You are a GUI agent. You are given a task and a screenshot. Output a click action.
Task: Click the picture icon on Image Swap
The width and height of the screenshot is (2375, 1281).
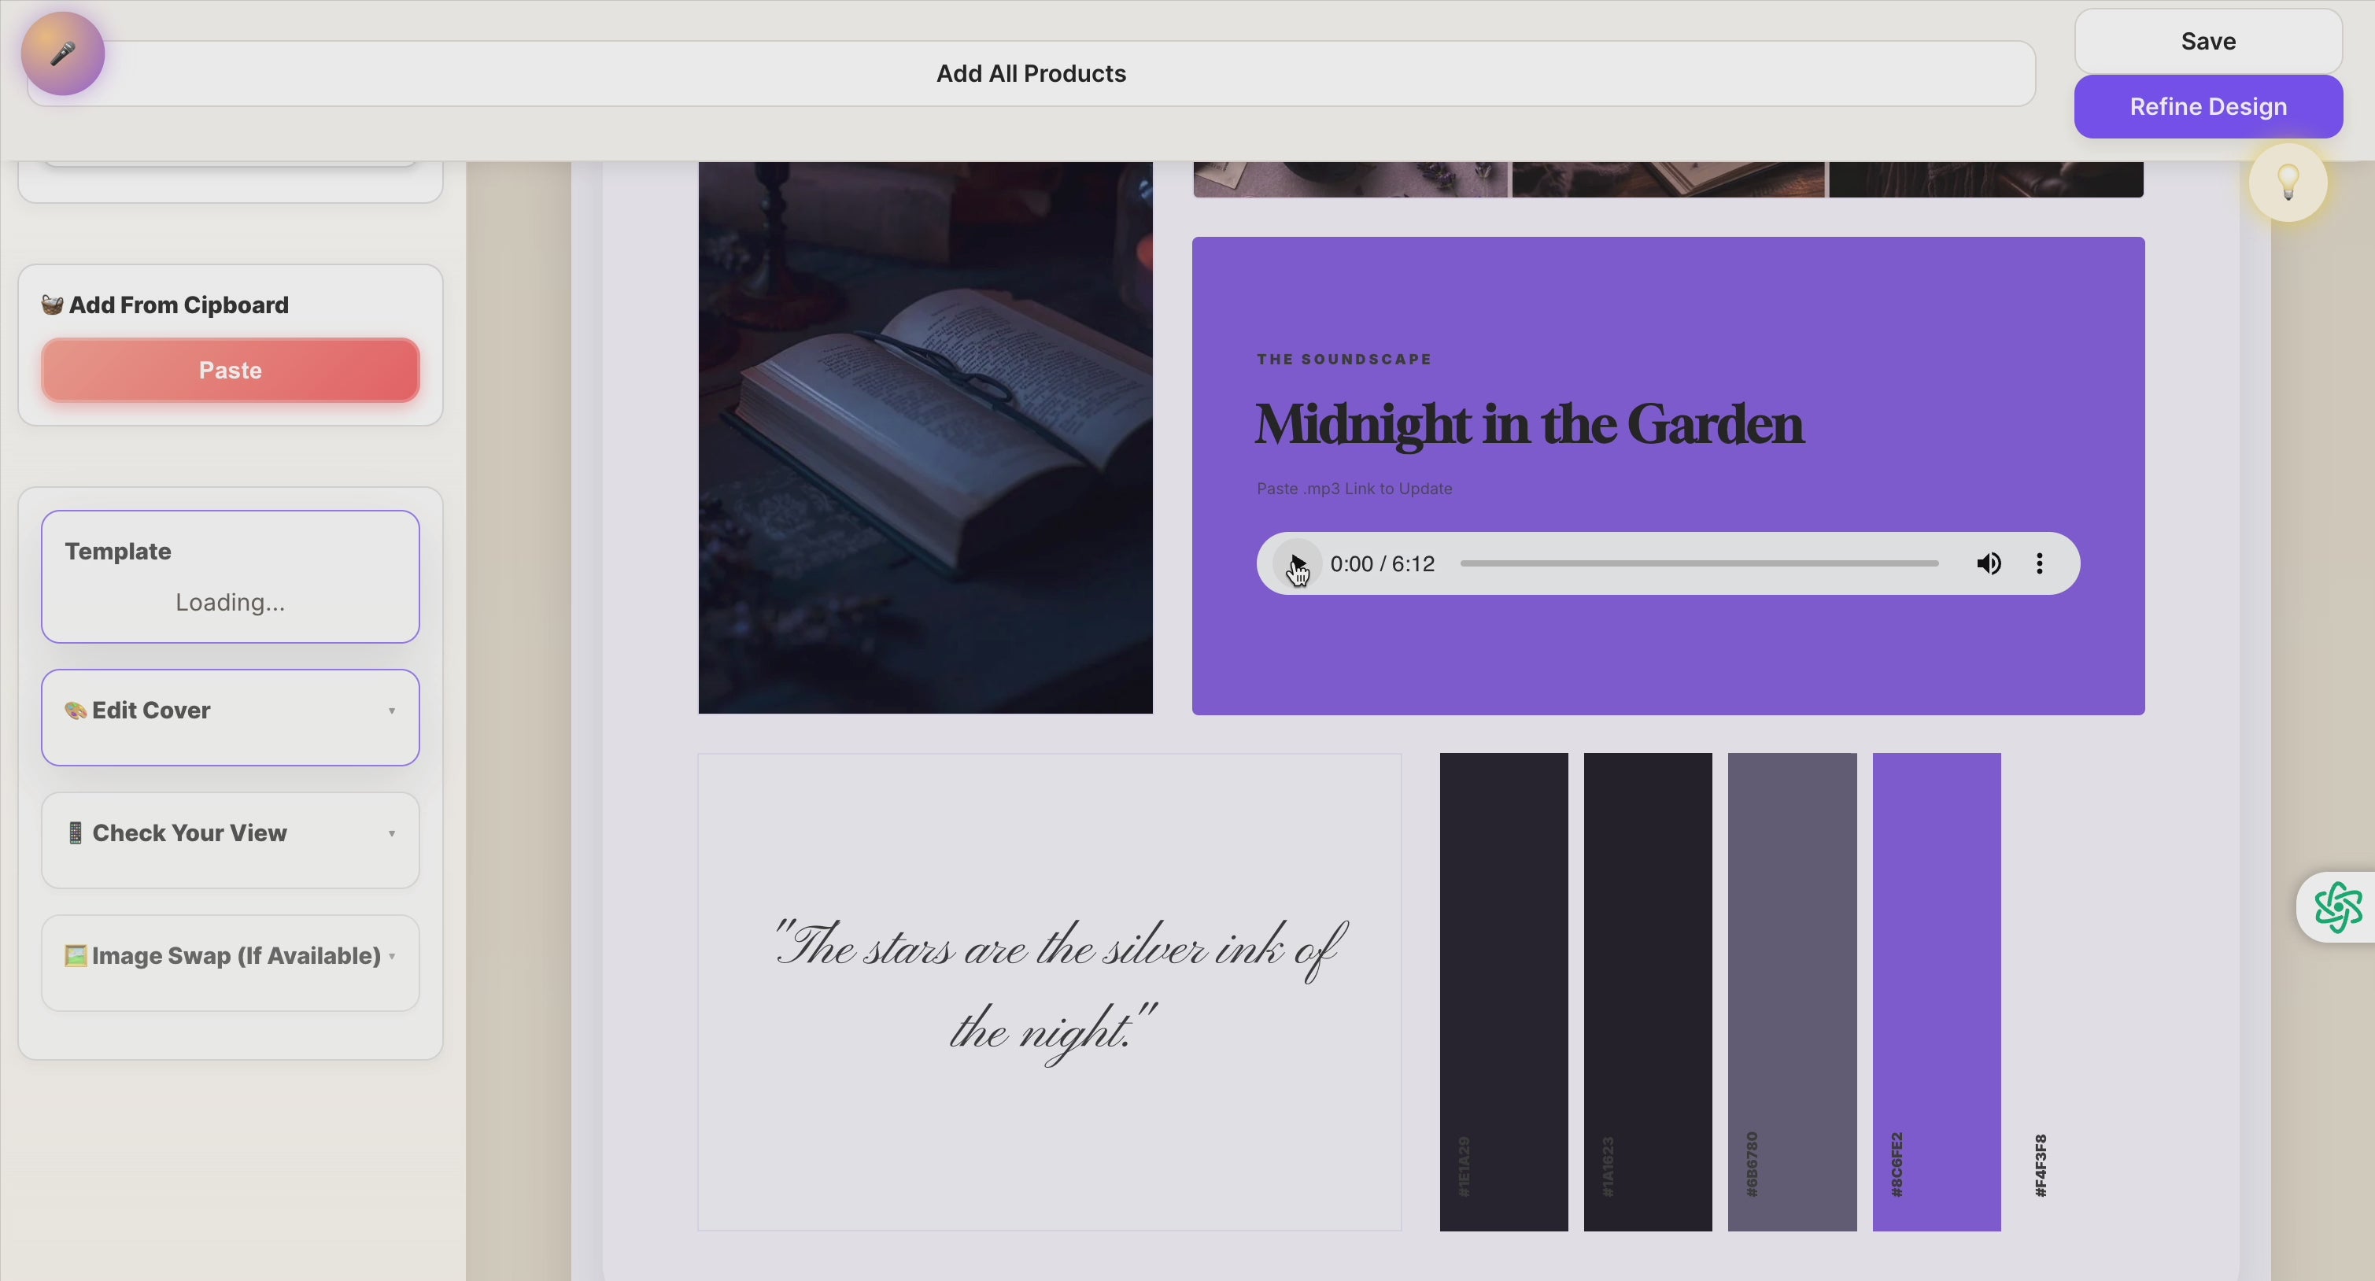coord(75,956)
